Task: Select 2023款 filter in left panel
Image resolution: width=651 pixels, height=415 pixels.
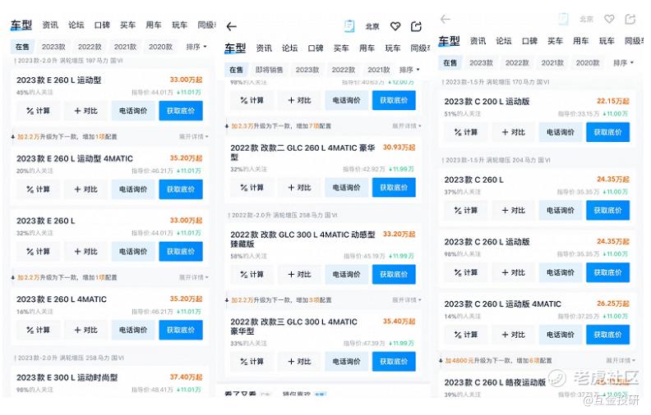Action: click(x=53, y=47)
